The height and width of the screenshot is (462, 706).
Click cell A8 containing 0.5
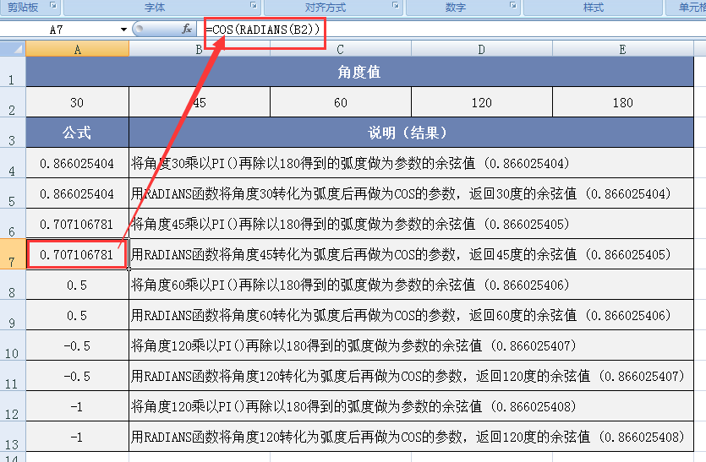[x=78, y=285]
